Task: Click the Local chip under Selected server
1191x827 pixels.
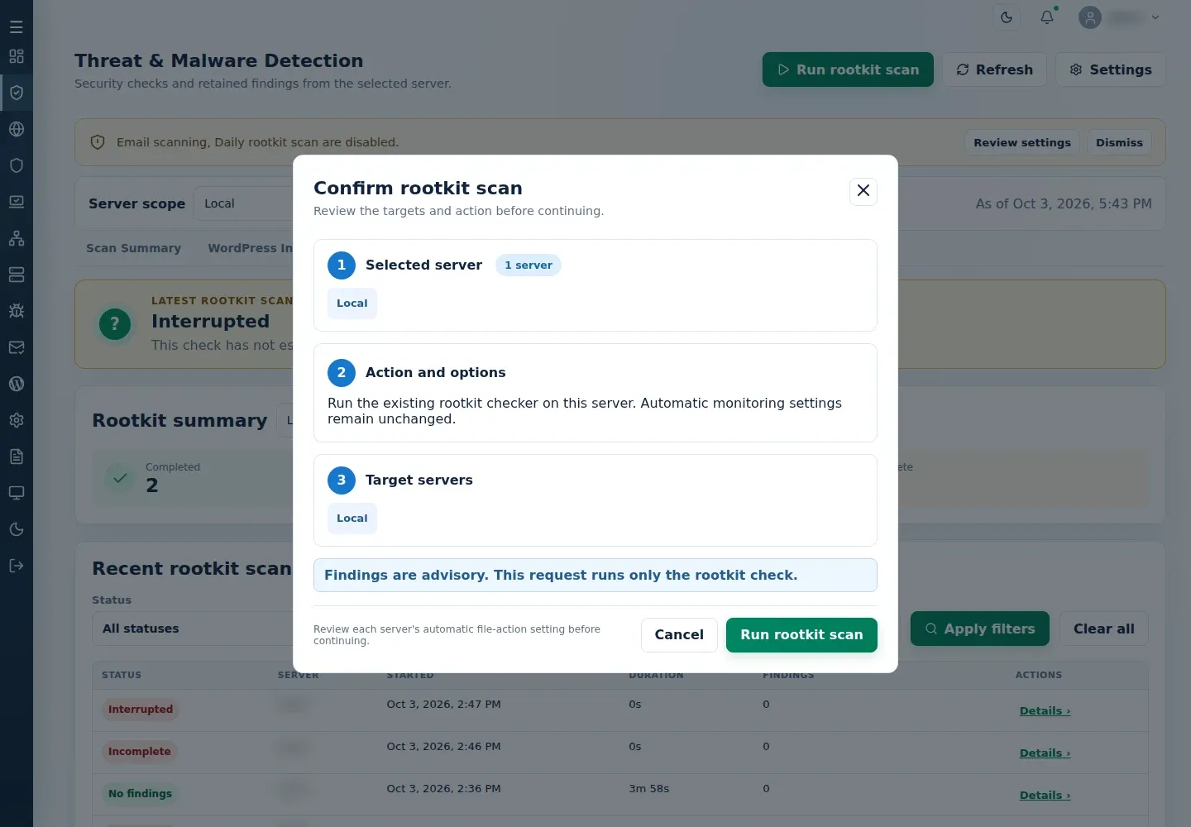Action: 352,304
